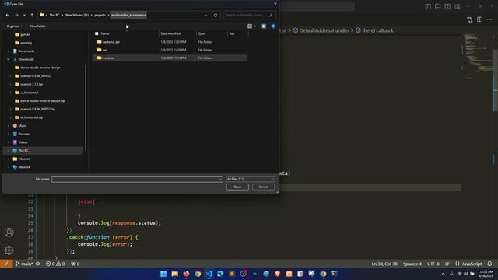Change the view layout icon
This screenshot has width=498, height=280.
[x=250, y=26]
